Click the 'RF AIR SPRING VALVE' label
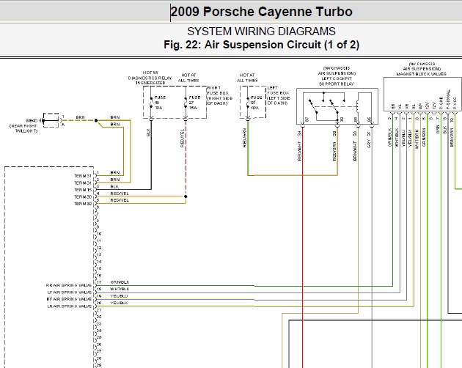The width and height of the screenshot is (462, 368). pyautogui.click(x=69, y=299)
